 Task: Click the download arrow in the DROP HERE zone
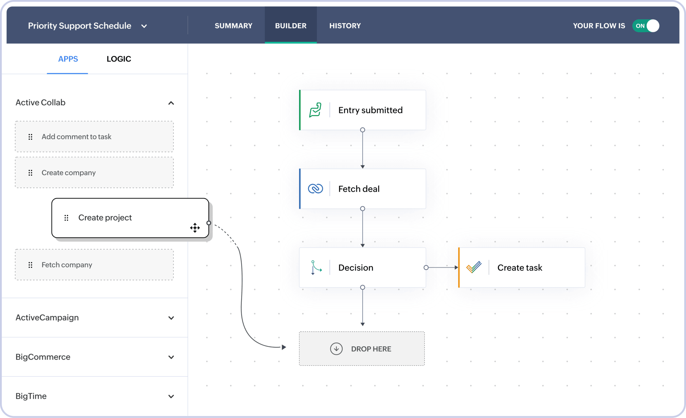coord(337,349)
